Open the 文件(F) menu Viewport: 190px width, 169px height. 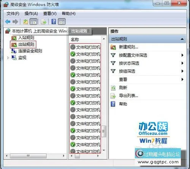point(13,14)
